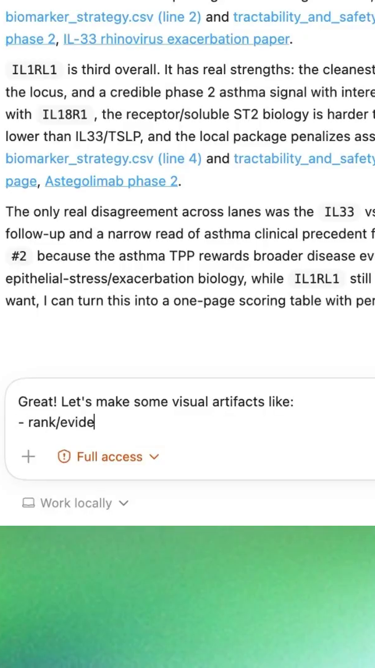Click the page citation link
Screen dimensions: 375x668
point(20,181)
